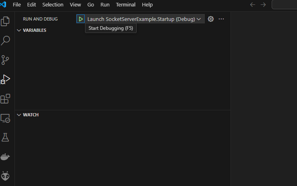Open the Testing flask icon
297x186 pixels.
point(5,137)
